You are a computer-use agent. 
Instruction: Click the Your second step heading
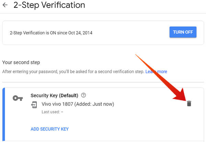point(21,62)
